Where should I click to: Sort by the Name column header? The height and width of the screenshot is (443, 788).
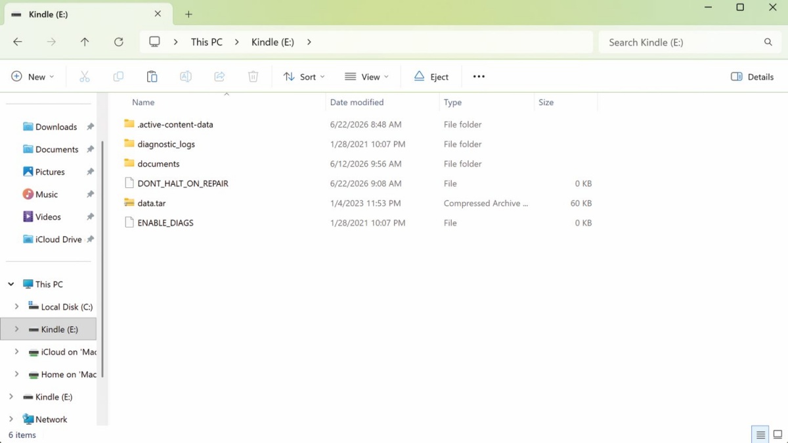click(143, 103)
